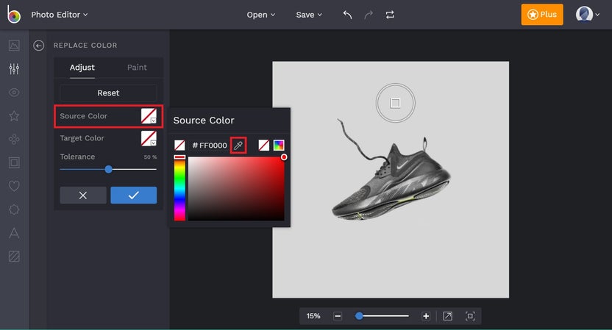
Task: Toggle the eye icon in left sidebar
Action: pyautogui.click(x=14, y=93)
